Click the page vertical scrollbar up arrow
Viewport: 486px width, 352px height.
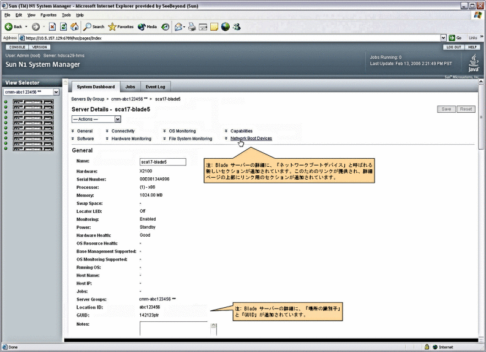pos(480,82)
